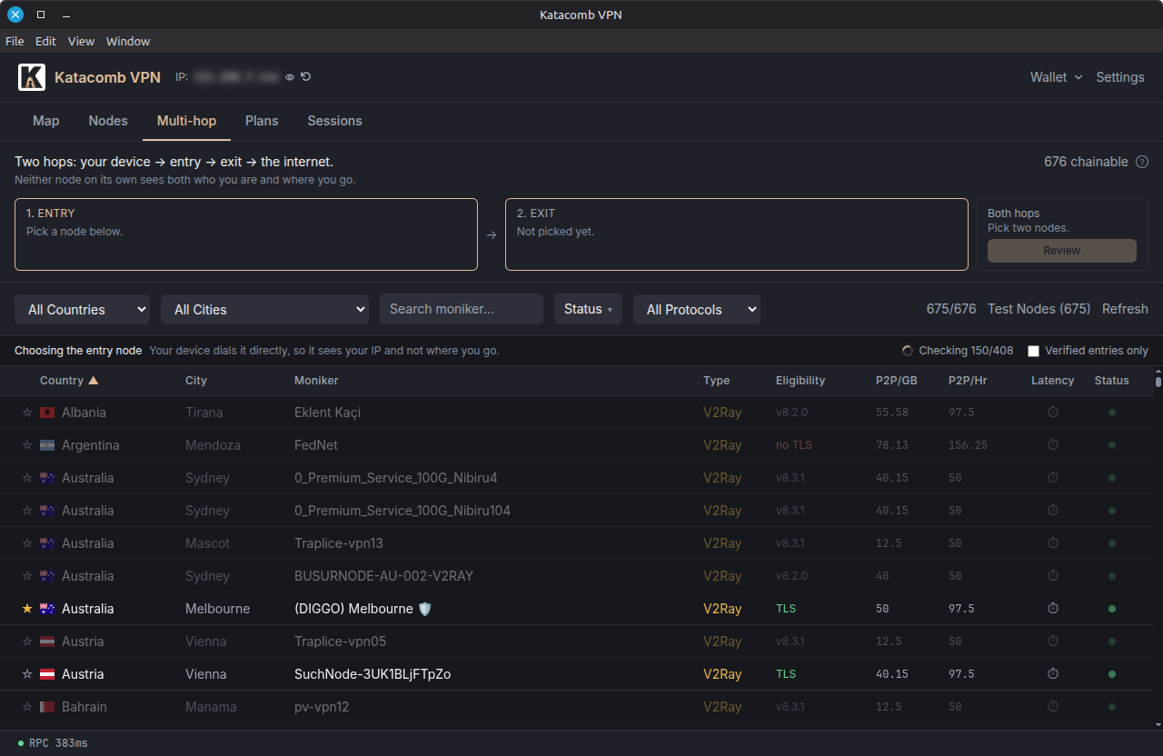
Task: Switch to the Sessions tab
Action: [334, 121]
